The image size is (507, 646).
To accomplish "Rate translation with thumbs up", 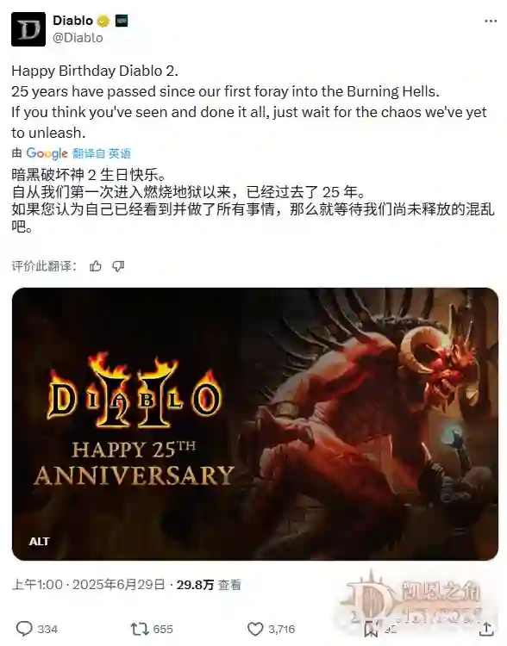I will [x=96, y=266].
